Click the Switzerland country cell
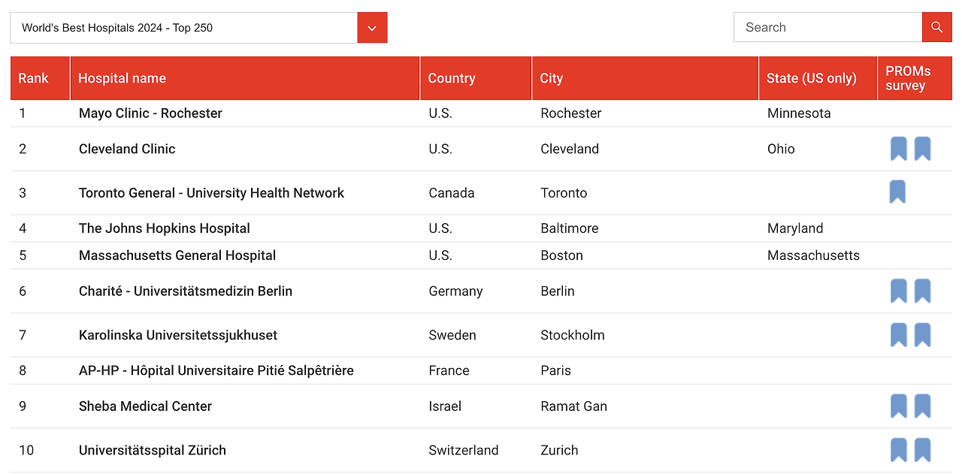 (x=464, y=451)
